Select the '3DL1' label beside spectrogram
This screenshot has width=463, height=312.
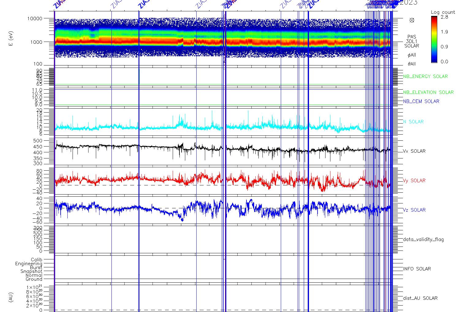point(412,41)
